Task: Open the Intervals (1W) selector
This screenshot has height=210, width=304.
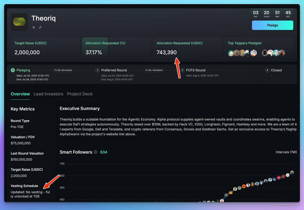Action: [x=286, y=152]
